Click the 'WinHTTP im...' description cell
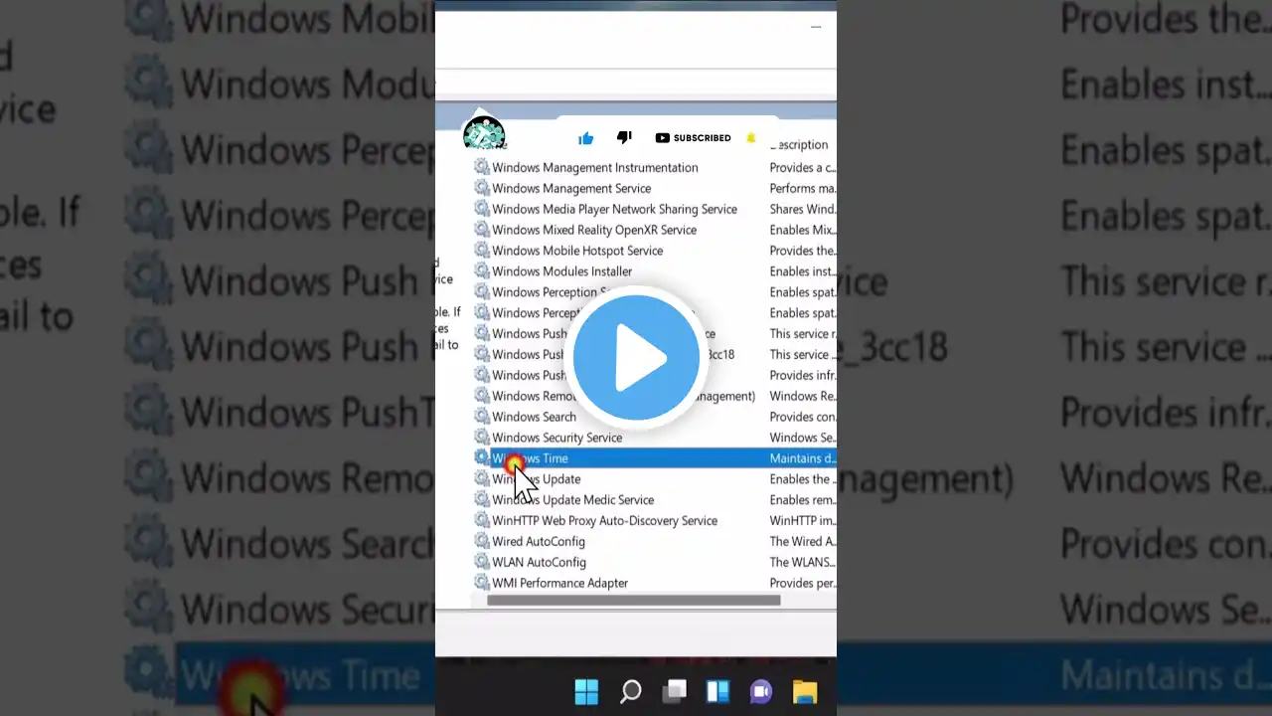This screenshot has width=1272, height=716. click(802, 521)
